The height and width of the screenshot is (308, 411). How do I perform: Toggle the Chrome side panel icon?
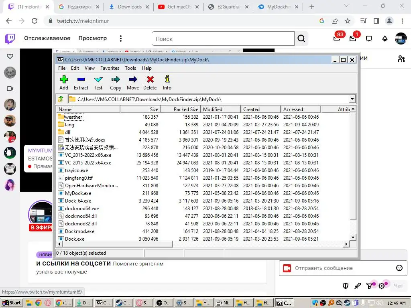coord(376,21)
